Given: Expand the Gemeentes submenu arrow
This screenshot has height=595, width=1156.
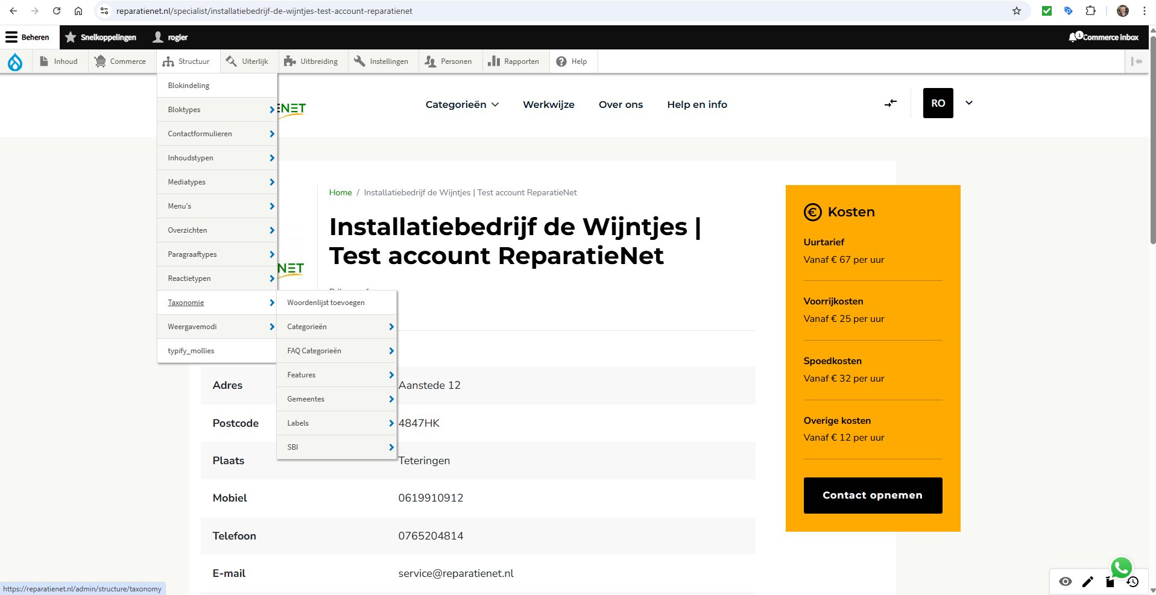Looking at the screenshot, I should [x=391, y=399].
